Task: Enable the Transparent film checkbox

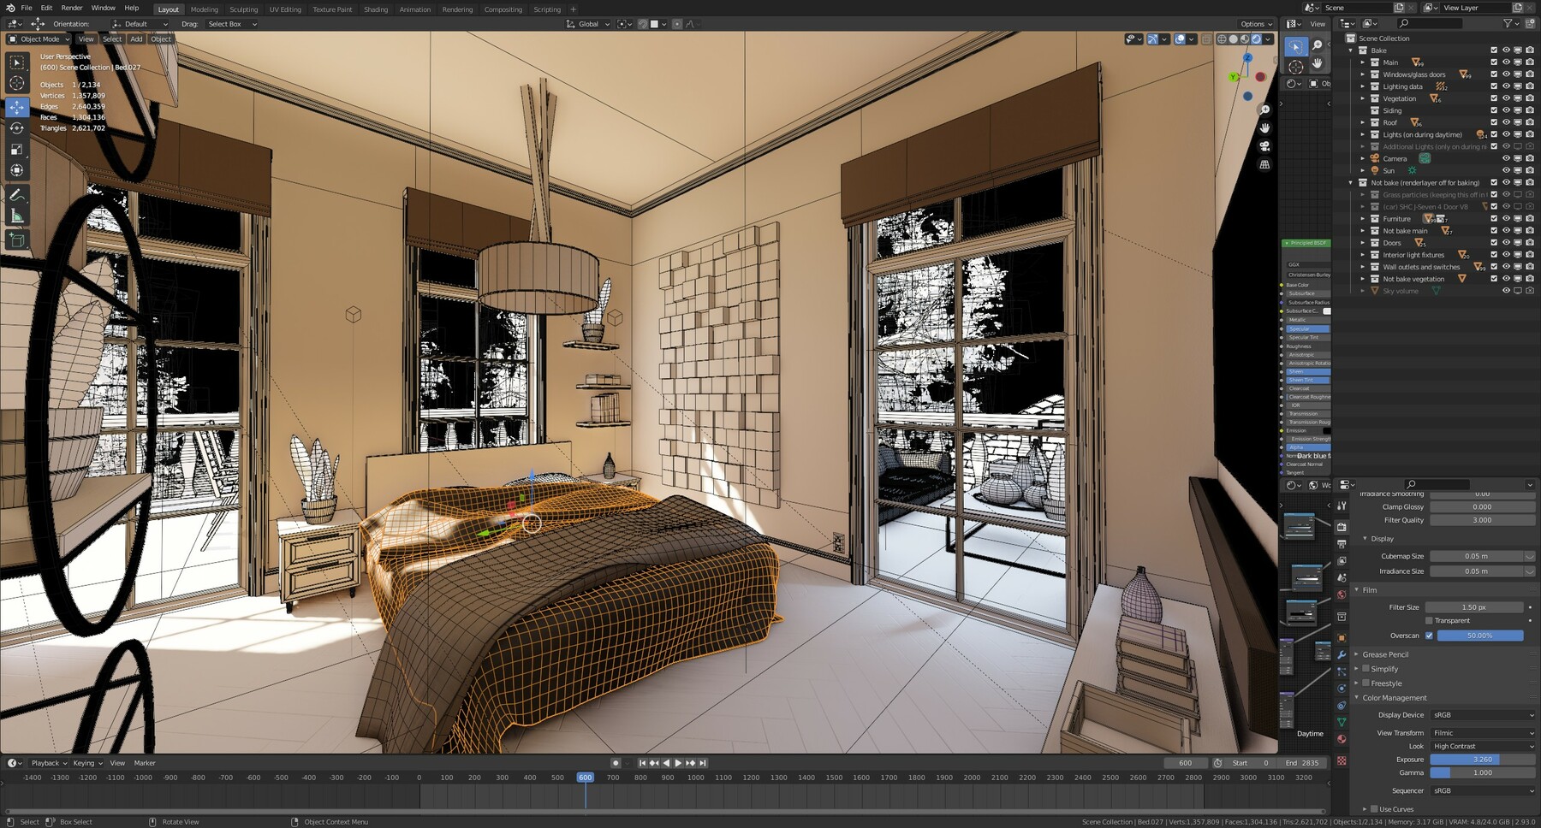Action: tap(1429, 620)
